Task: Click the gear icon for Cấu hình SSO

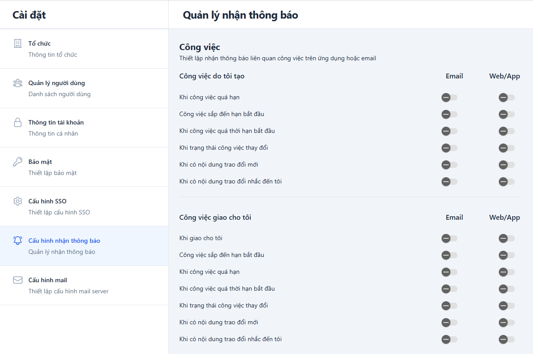Action: tap(18, 201)
